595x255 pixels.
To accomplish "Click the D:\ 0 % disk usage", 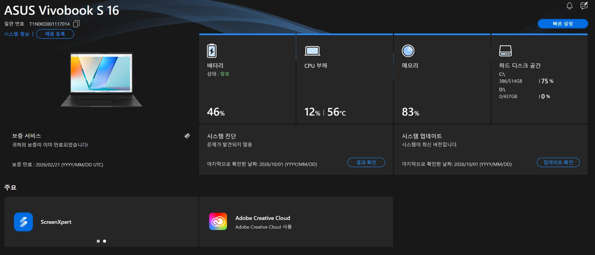I will (x=546, y=97).
